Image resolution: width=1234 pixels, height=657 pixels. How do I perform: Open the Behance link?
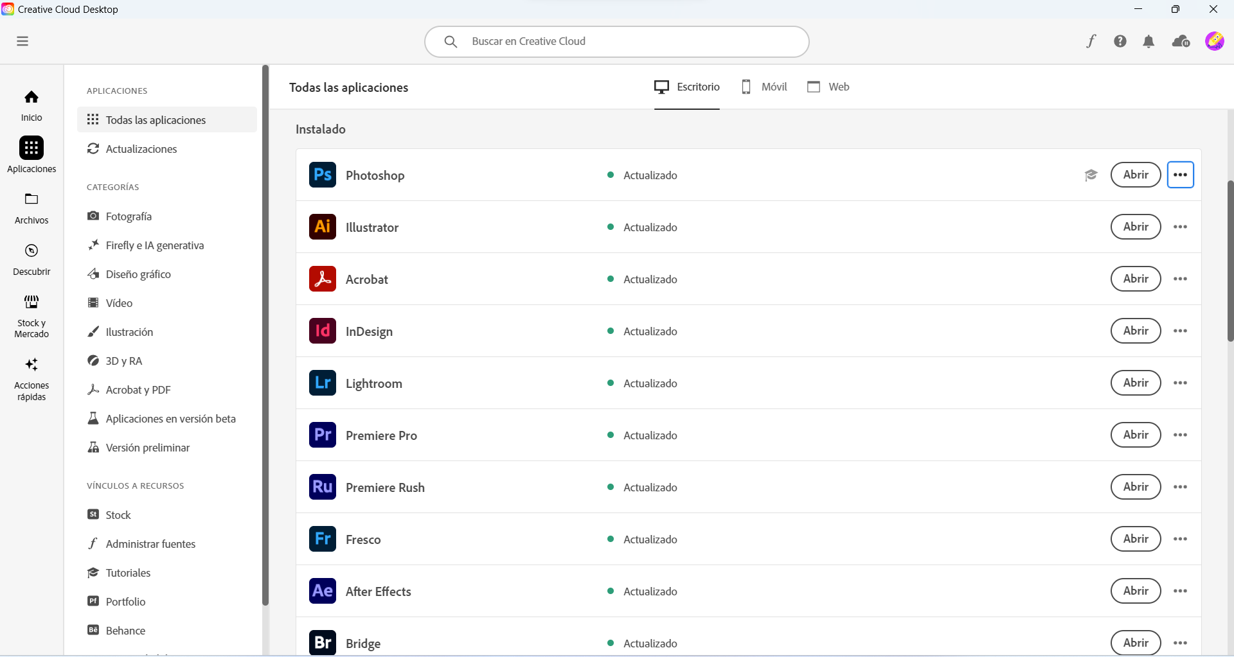point(125,630)
